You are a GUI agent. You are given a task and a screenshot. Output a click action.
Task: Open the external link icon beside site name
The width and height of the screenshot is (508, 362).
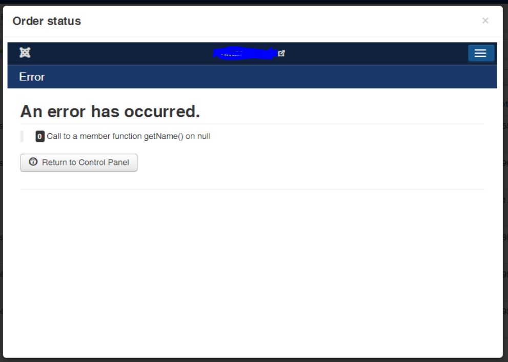(281, 53)
